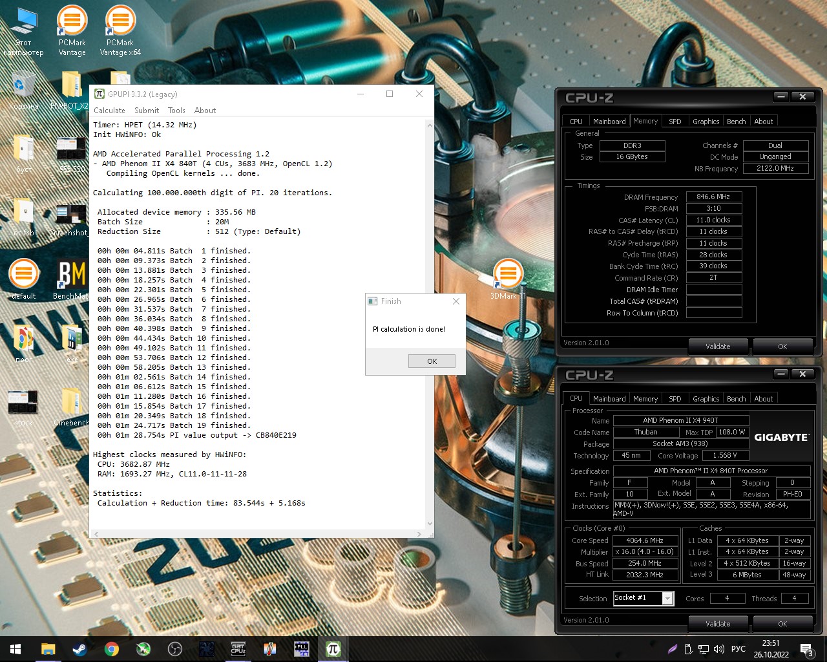This screenshot has height=662, width=827.
Task: Open the notification center icon
Action: coord(807,649)
